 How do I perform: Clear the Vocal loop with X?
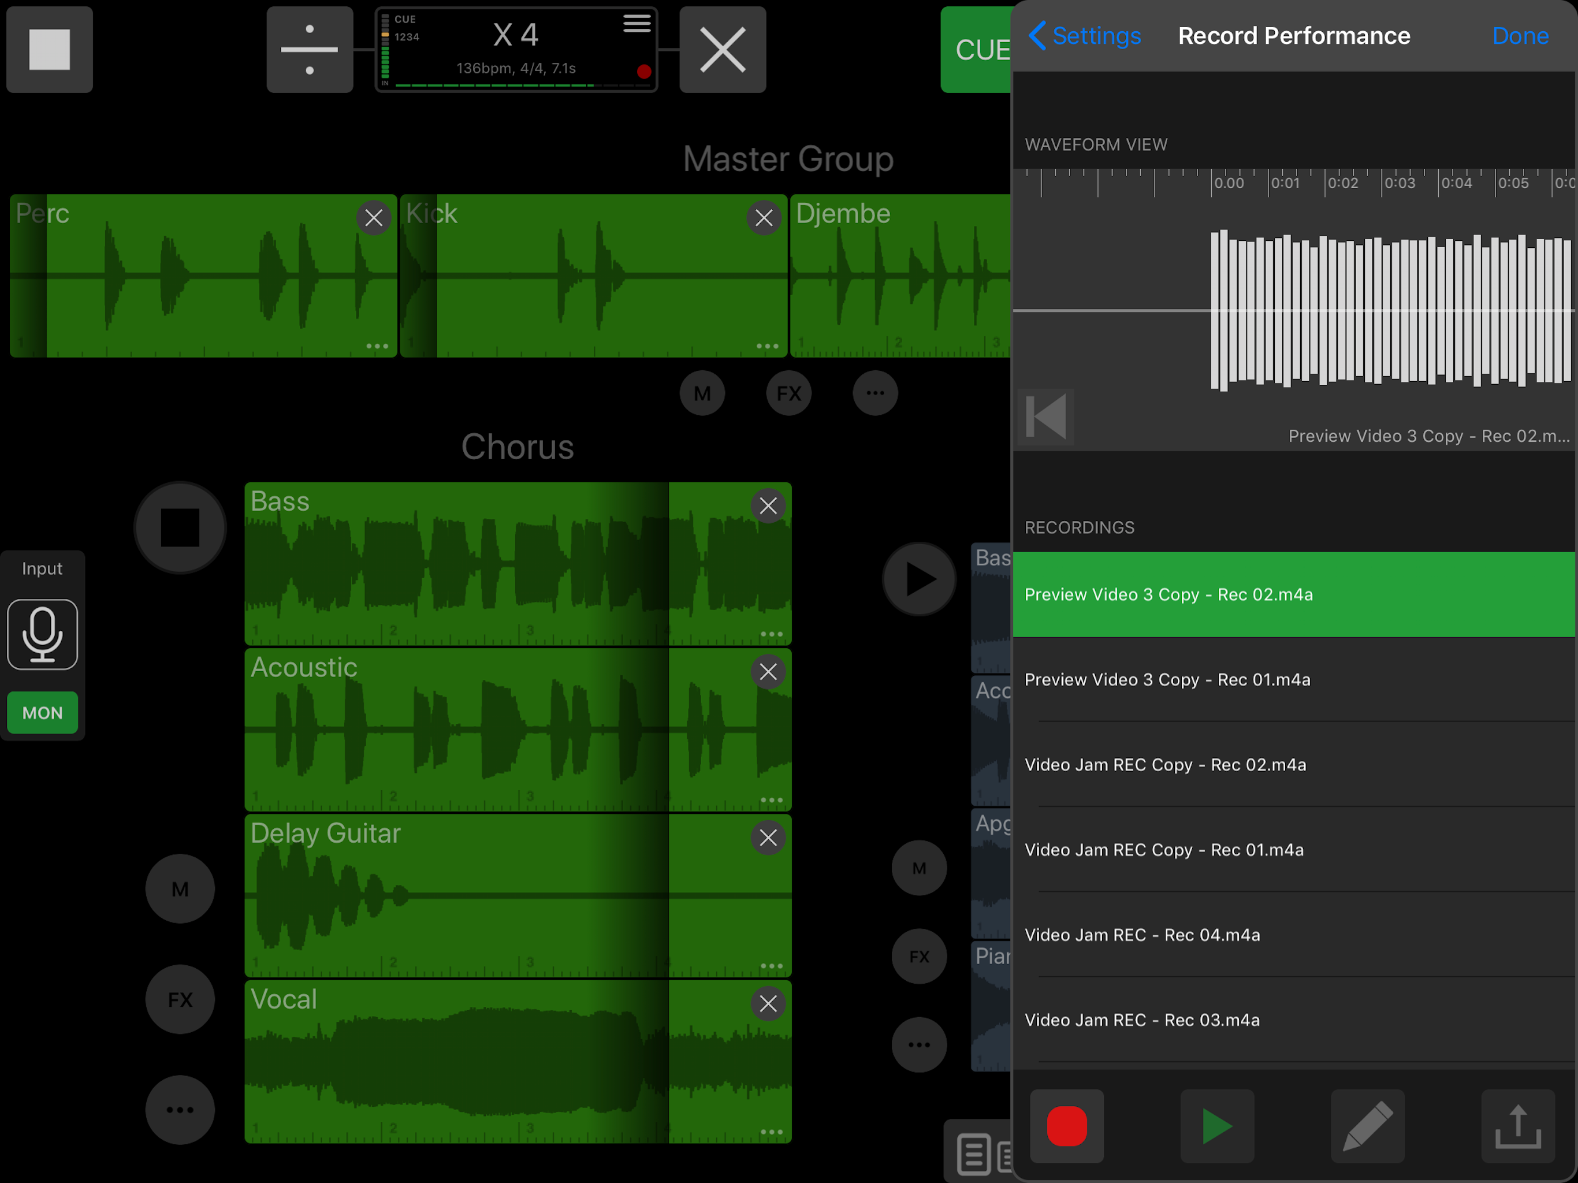[x=768, y=1003]
